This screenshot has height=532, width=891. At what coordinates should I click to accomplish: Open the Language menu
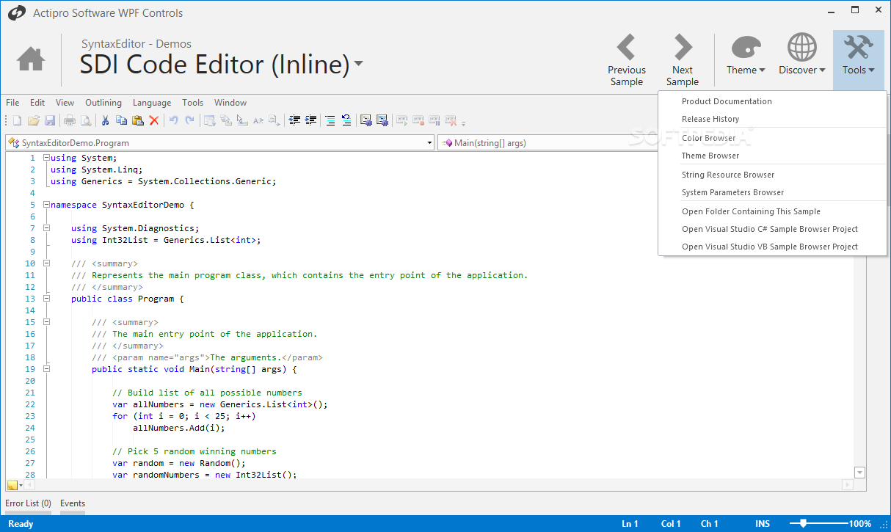point(152,103)
